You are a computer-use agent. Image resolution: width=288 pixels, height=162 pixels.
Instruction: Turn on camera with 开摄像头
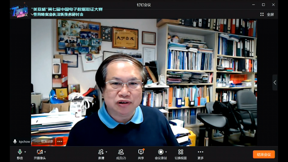pos(40,154)
